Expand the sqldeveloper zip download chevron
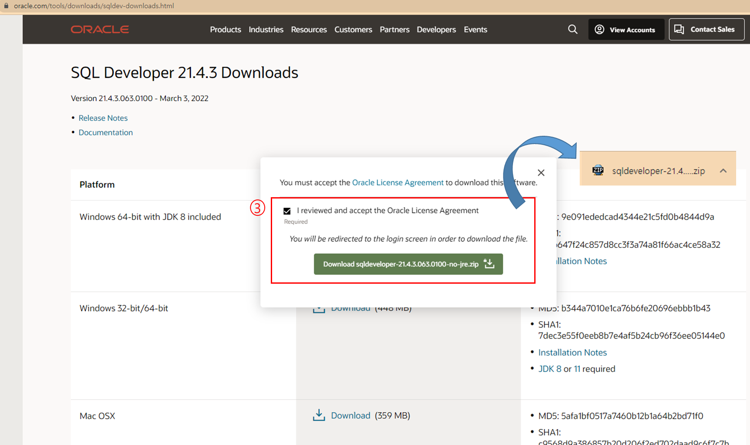750x445 pixels. pyautogui.click(x=723, y=171)
